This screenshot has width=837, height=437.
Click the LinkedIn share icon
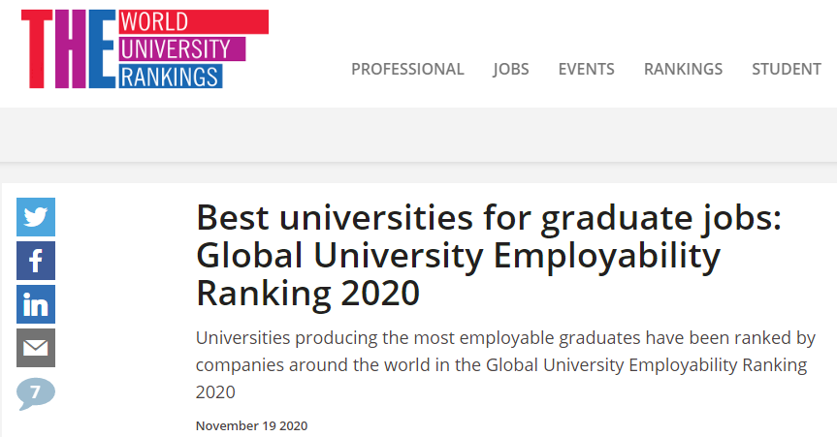tap(36, 304)
